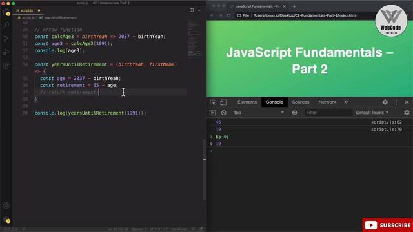
Task: Open Console settings gear
Action: point(407,113)
